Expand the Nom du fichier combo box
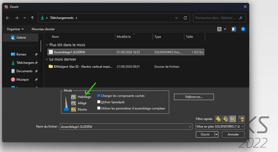Viewport: 278px width, 152px height. 190,127
